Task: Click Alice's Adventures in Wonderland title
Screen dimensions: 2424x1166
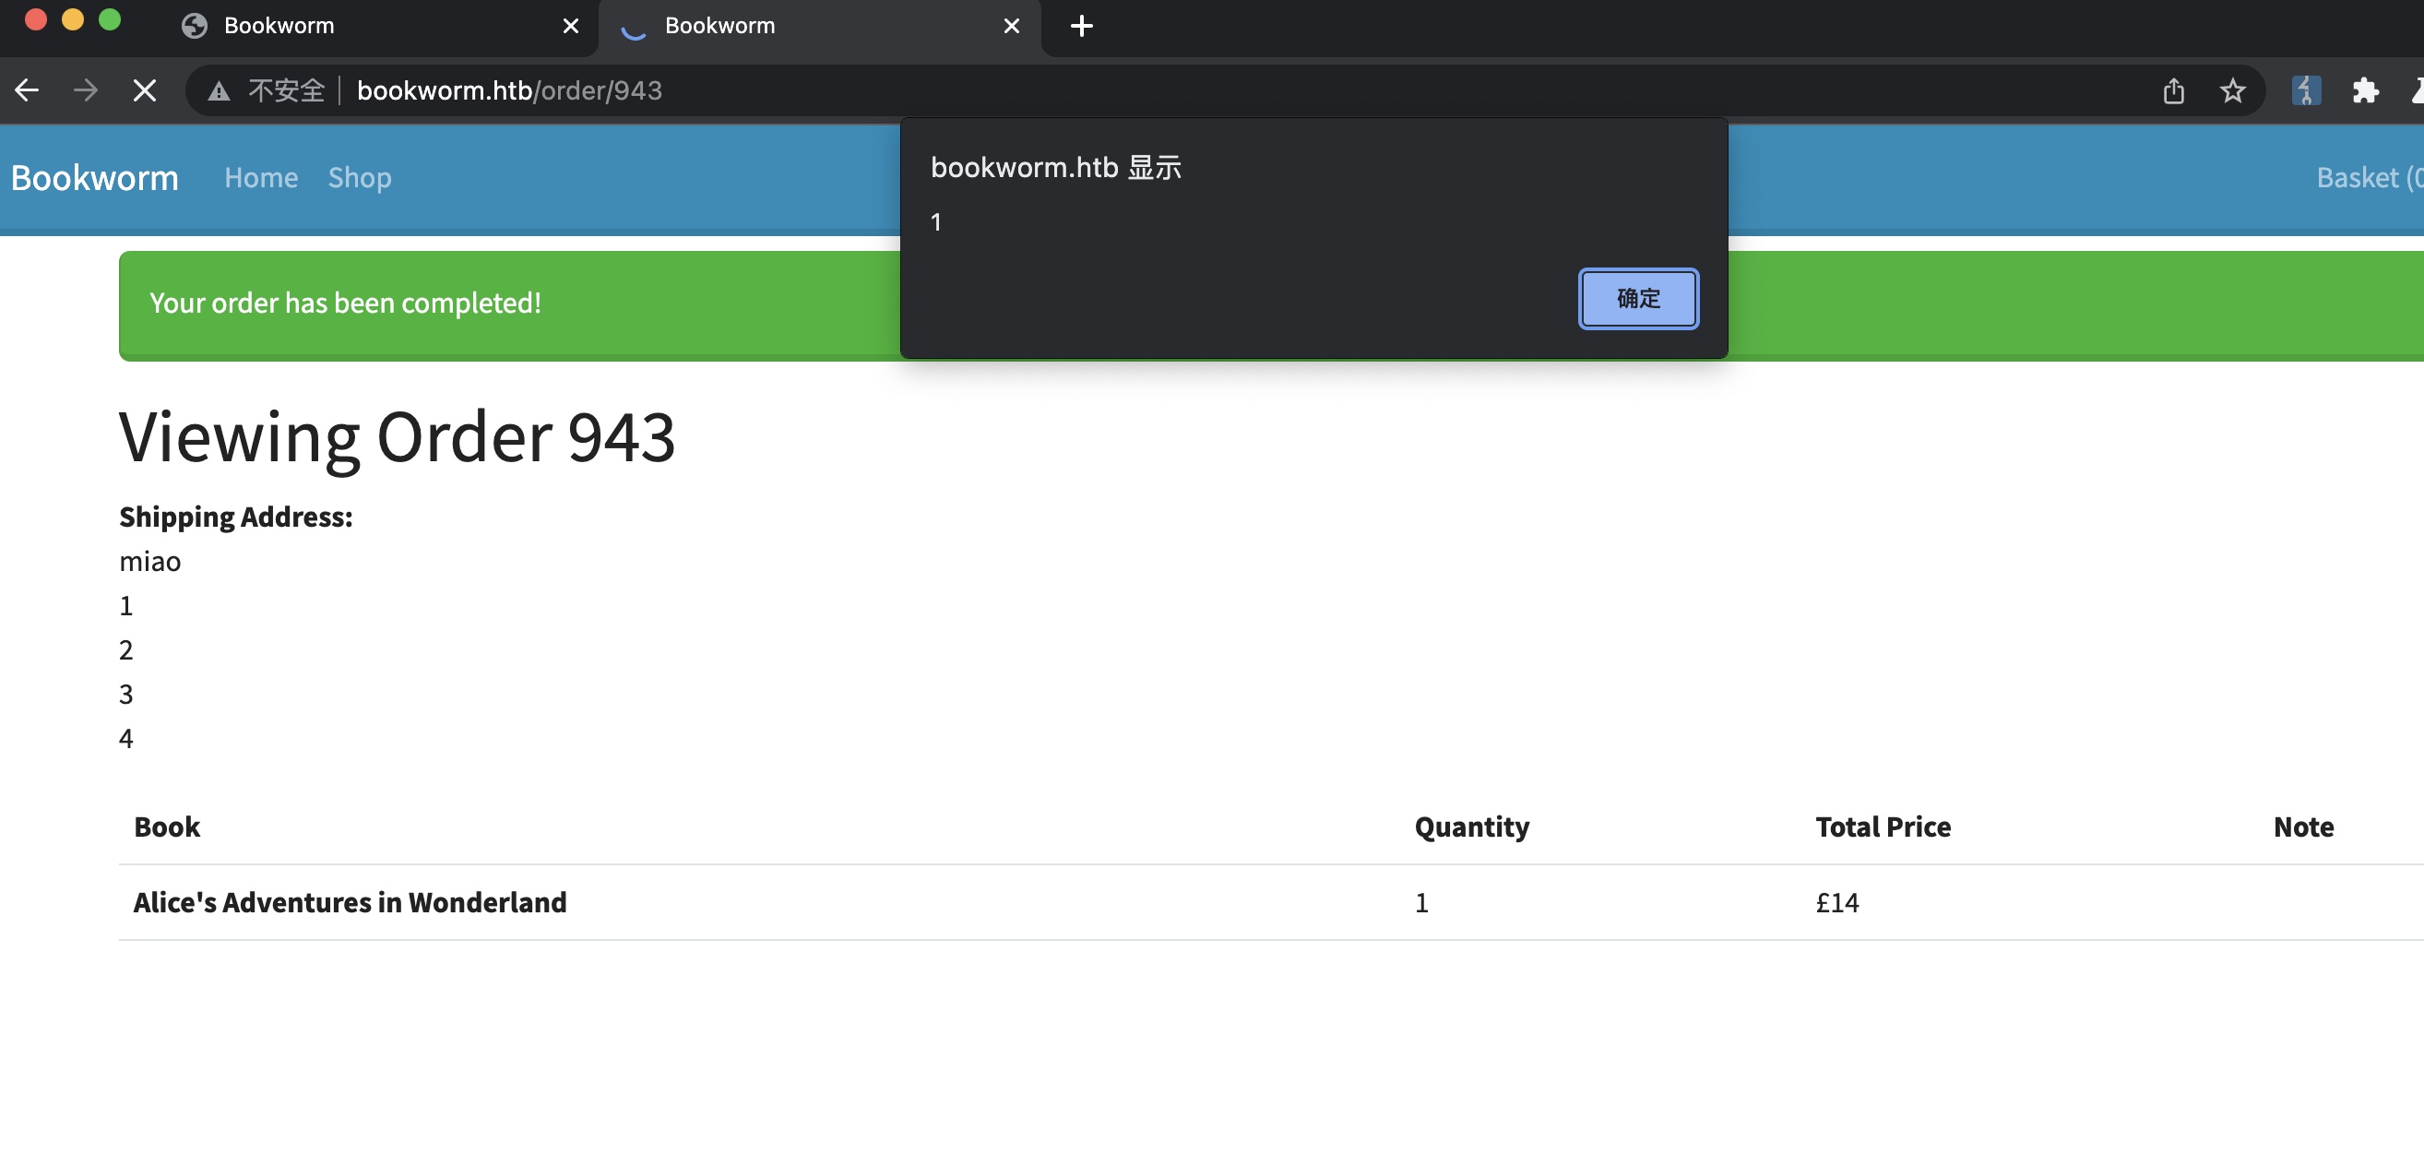Action: click(351, 902)
